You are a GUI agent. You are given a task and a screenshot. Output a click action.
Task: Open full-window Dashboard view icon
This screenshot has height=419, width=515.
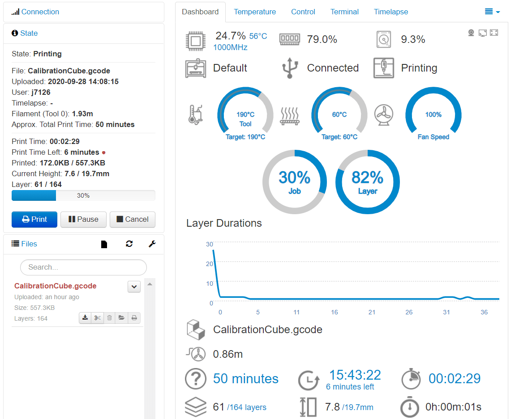tap(482, 32)
